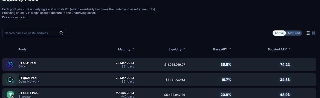The height and width of the screenshot is (98, 320).
Task: Toggle to Matured pools
Action: click(x=294, y=33)
